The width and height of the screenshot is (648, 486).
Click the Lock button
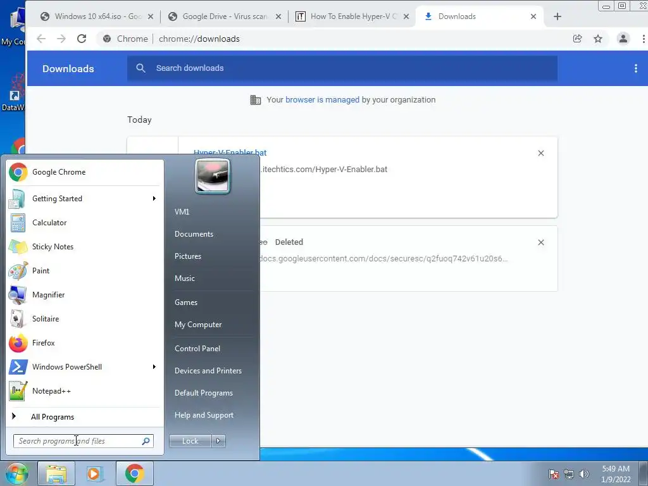[x=190, y=441]
